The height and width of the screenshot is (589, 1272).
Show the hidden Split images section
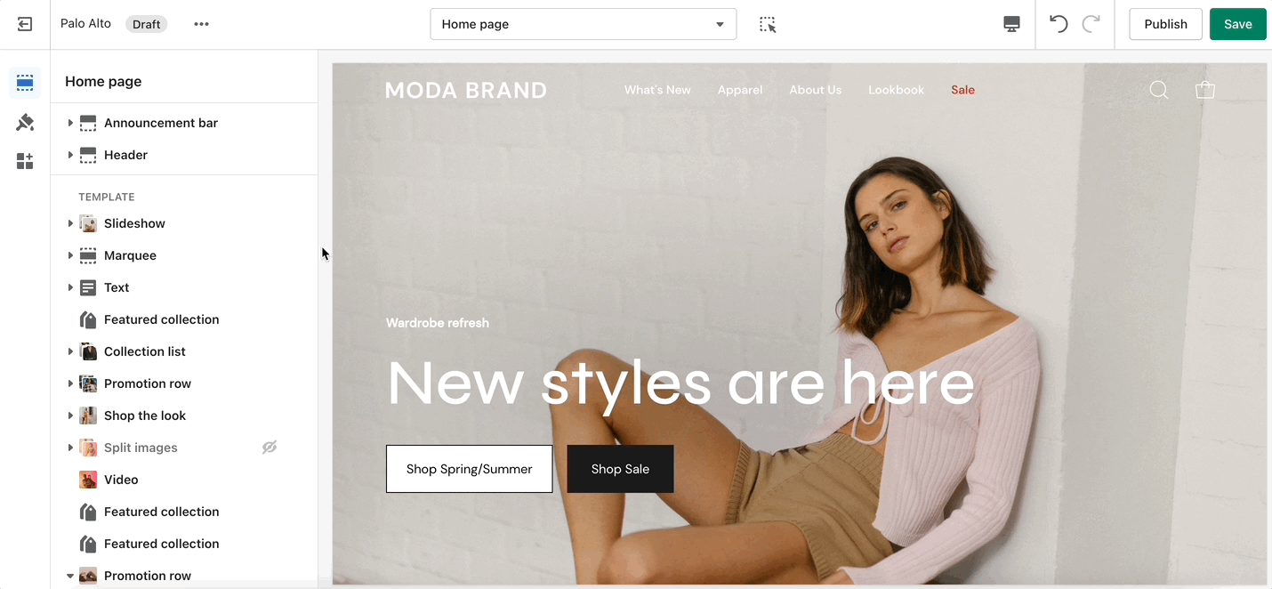270,448
